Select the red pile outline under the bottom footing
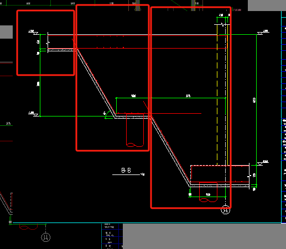The image size is (286, 249). point(208,192)
